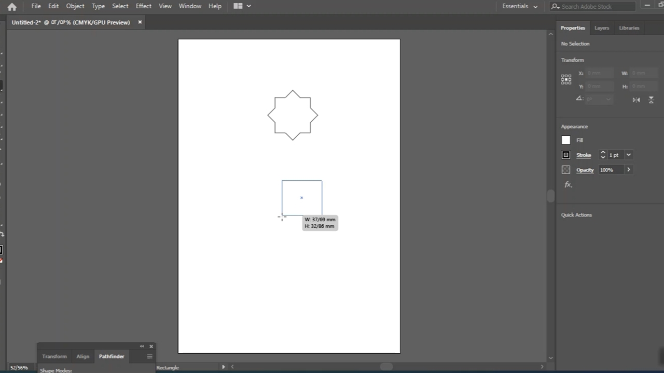
Task: Open the Effect menu
Action: (143, 6)
